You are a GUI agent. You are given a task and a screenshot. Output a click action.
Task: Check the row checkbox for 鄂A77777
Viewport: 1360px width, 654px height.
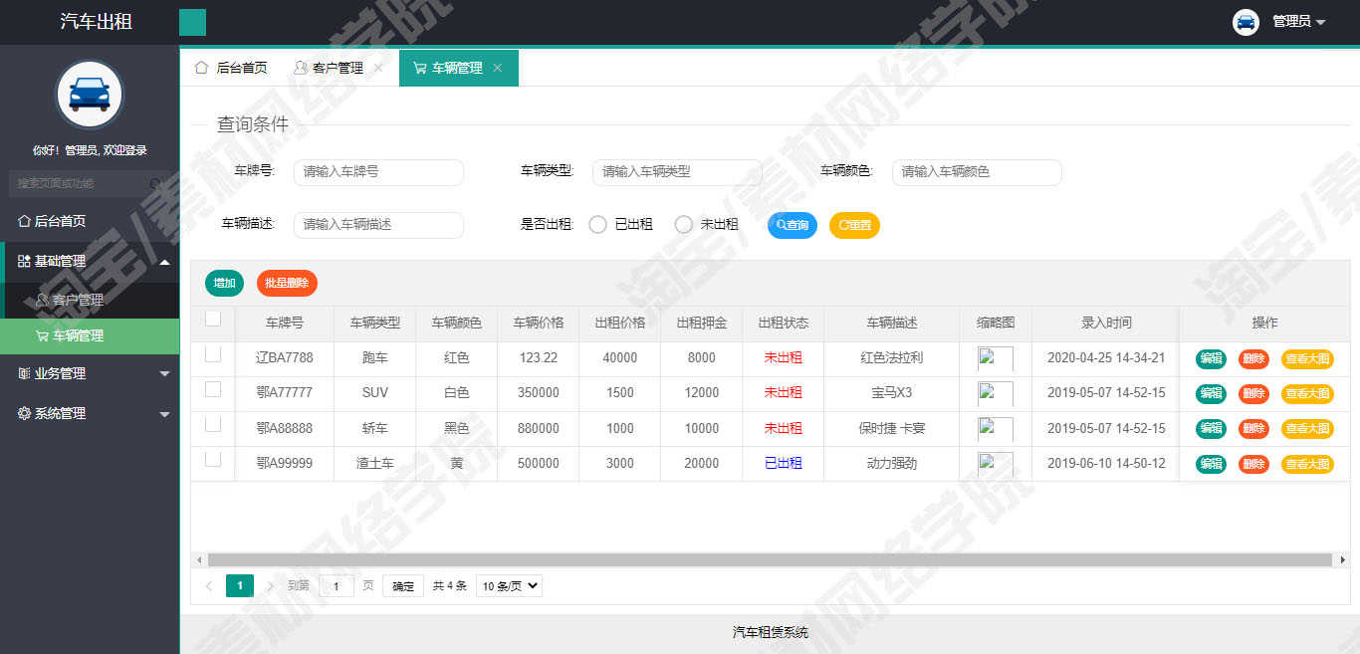click(x=213, y=389)
